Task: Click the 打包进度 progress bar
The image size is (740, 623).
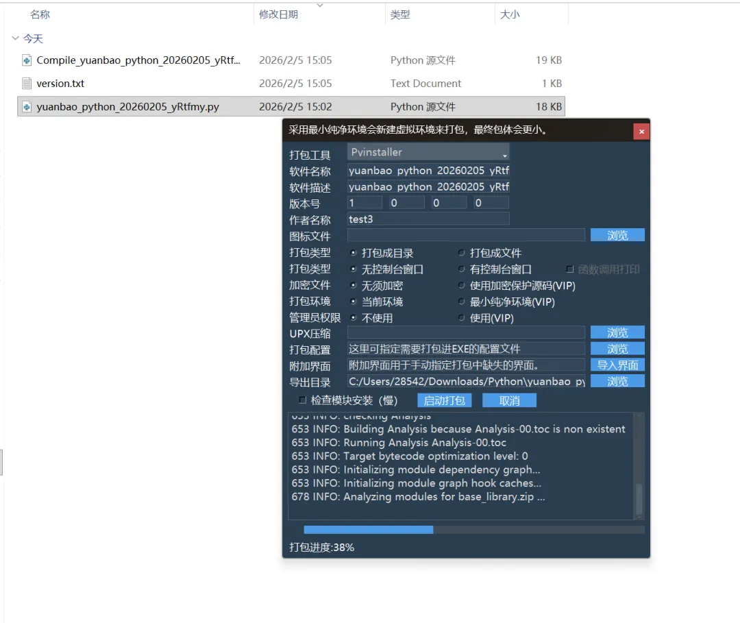Action: click(474, 530)
